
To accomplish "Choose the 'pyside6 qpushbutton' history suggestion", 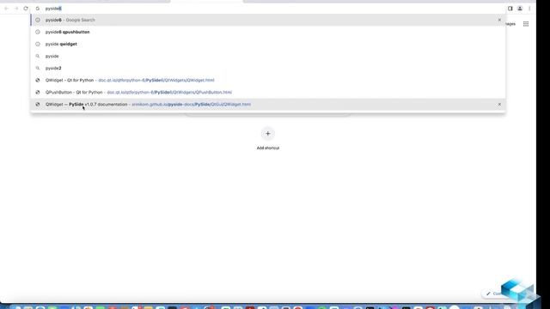I will point(268,32).
